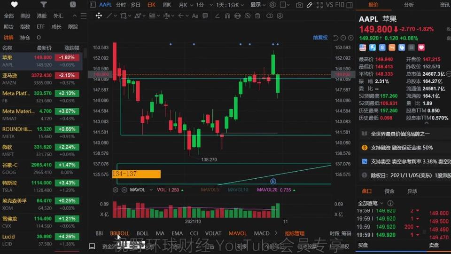This screenshot has width=451, height=254.
Task: Collapse the watchlist category chevron
Action: pos(75,16)
